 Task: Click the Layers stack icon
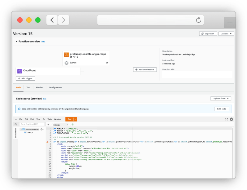point(66,63)
